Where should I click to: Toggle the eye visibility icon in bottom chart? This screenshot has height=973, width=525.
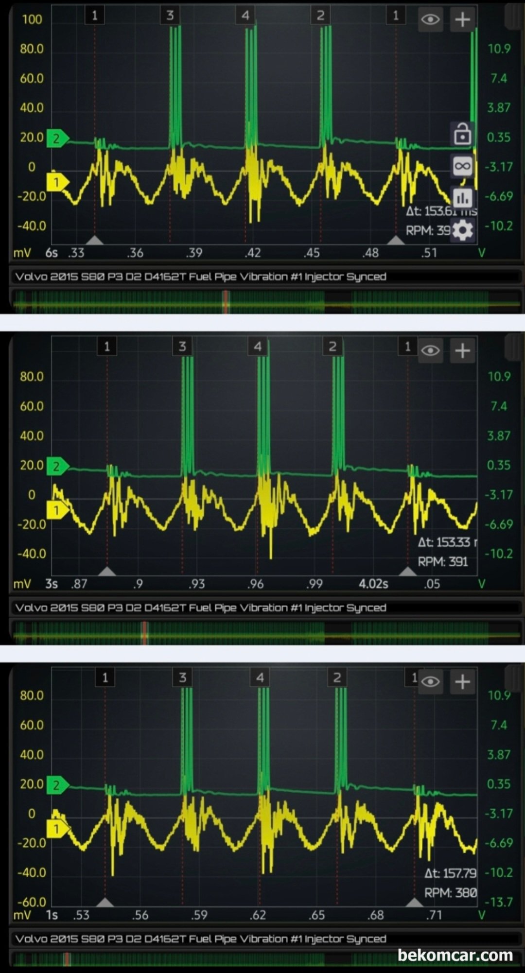[431, 682]
